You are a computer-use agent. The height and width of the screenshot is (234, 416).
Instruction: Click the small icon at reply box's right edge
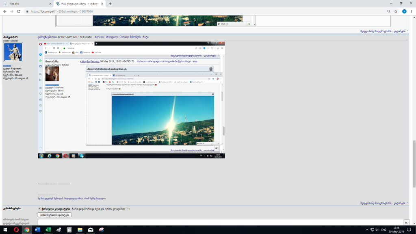[406, 223]
